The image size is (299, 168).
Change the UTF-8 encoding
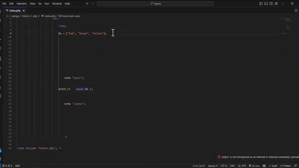tap(224, 166)
